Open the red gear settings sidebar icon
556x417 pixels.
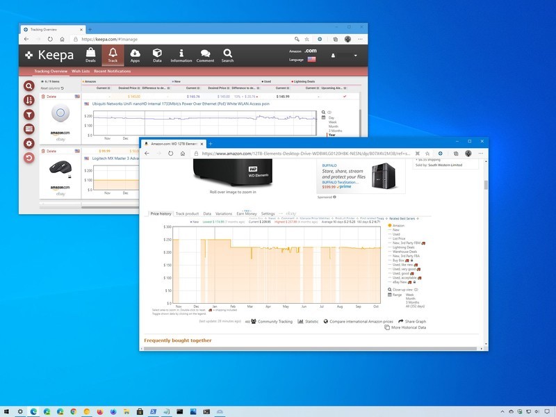click(29, 143)
